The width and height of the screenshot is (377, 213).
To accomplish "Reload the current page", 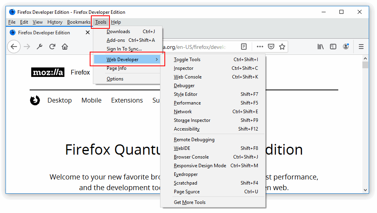I will (52, 47).
